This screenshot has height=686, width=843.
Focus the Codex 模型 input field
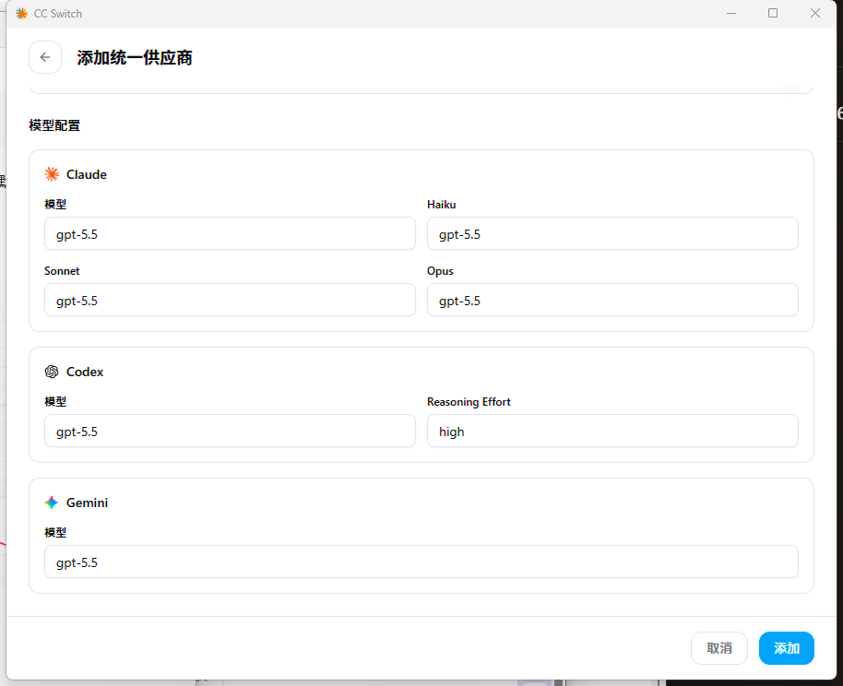pos(230,432)
